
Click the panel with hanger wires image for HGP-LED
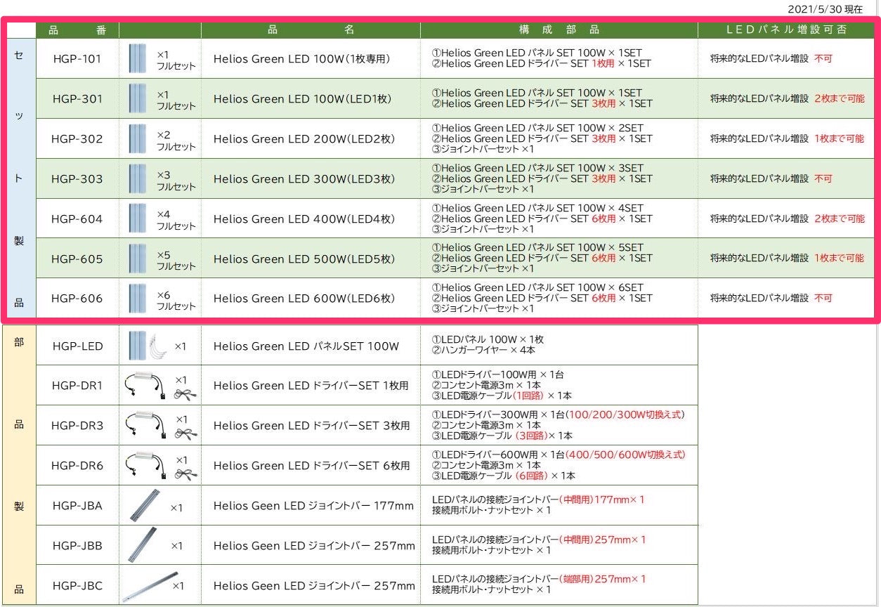pyautogui.click(x=149, y=346)
